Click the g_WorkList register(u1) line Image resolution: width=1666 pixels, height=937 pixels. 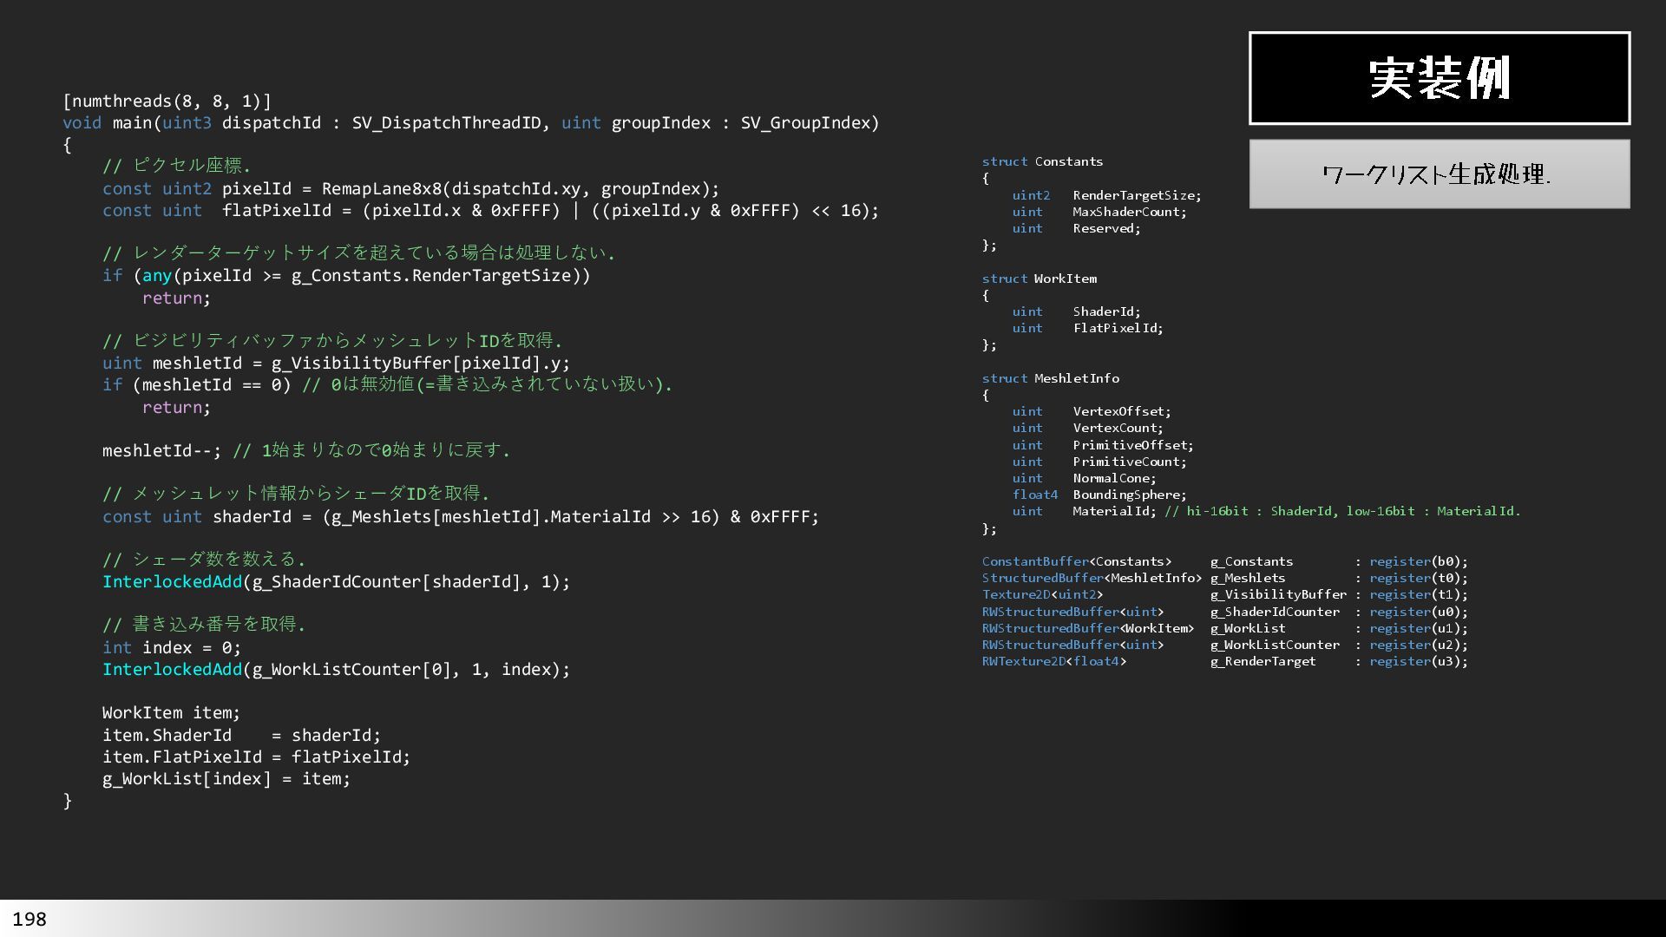coord(1225,629)
